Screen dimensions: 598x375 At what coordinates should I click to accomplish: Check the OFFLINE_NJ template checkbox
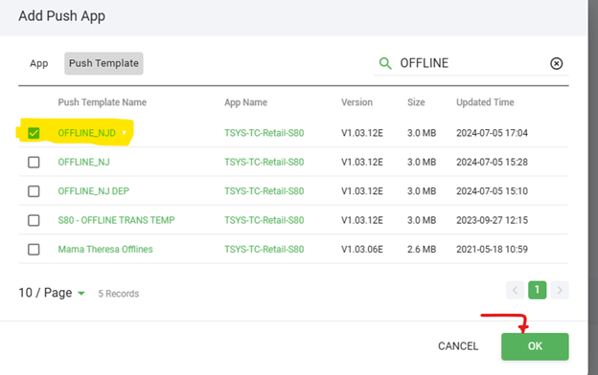click(34, 163)
